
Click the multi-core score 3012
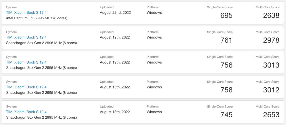click(271, 90)
